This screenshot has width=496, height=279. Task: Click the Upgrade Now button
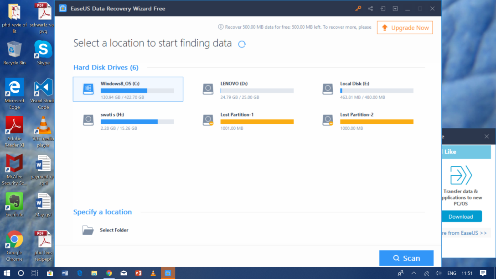pyautogui.click(x=405, y=27)
